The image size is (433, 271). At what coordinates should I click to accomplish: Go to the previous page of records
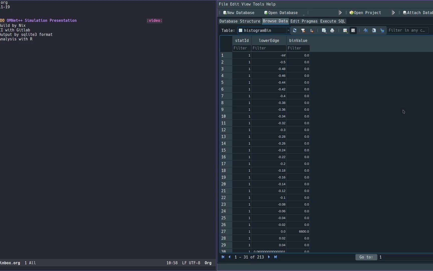pos(230,257)
